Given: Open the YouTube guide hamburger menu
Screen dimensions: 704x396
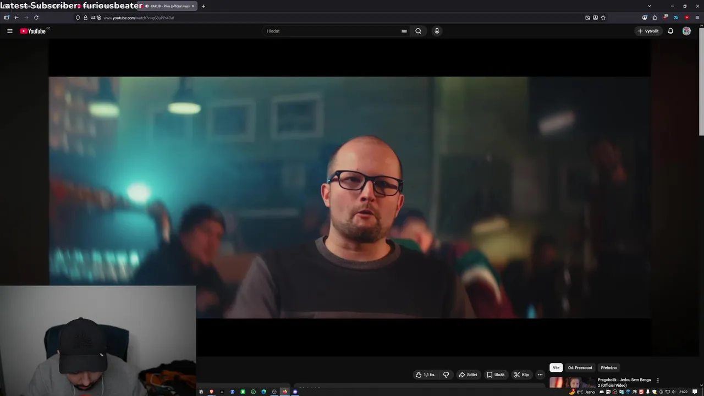Looking at the screenshot, I should (x=9, y=31).
